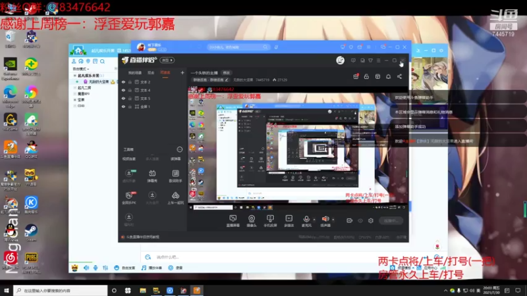Click the 修改 button beside stream title
Viewport: 527px width, 296px height.
click(227, 73)
